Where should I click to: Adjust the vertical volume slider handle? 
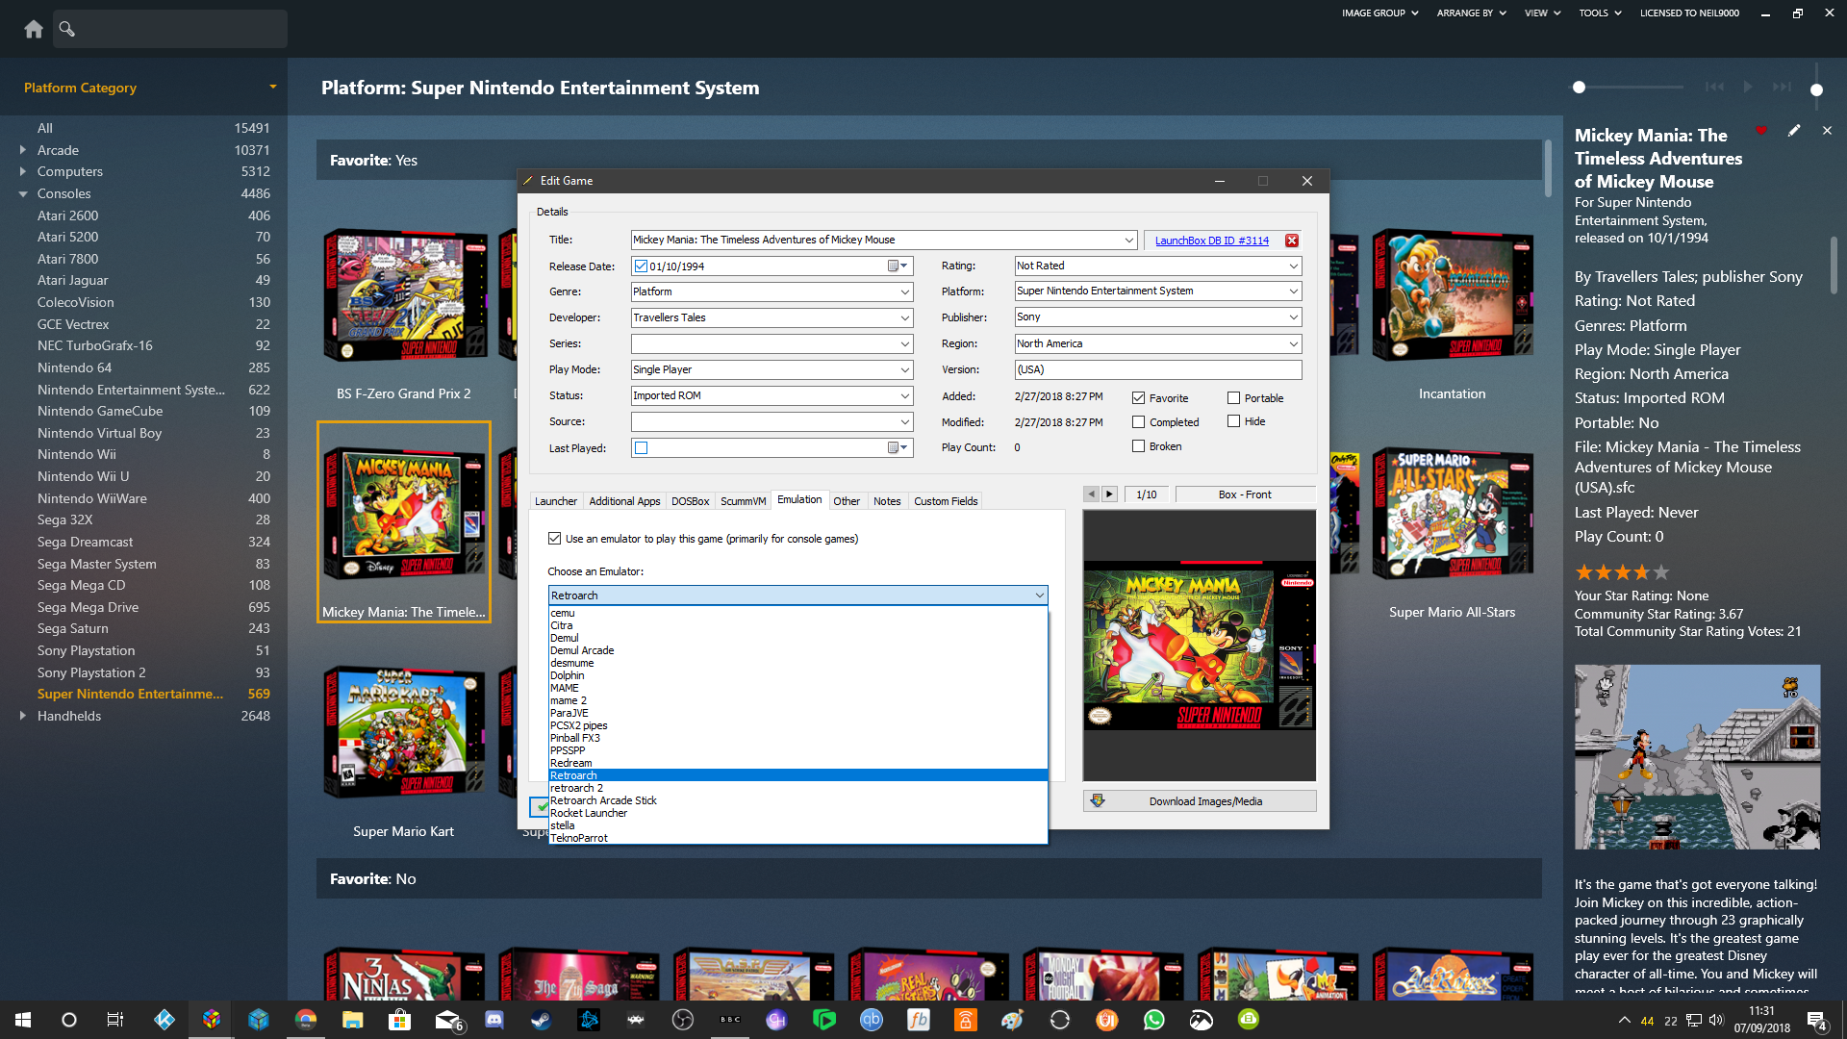pyautogui.click(x=1816, y=89)
